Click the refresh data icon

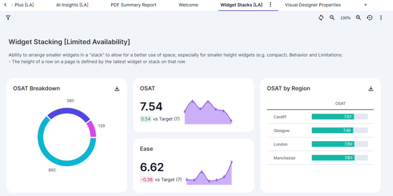click(321, 18)
